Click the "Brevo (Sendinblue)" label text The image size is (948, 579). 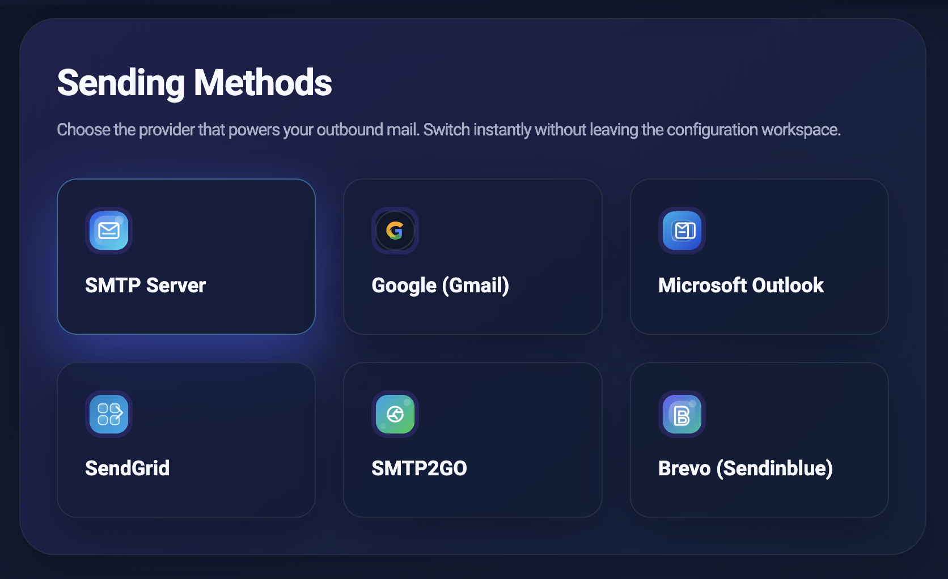[x=745, y=469]
